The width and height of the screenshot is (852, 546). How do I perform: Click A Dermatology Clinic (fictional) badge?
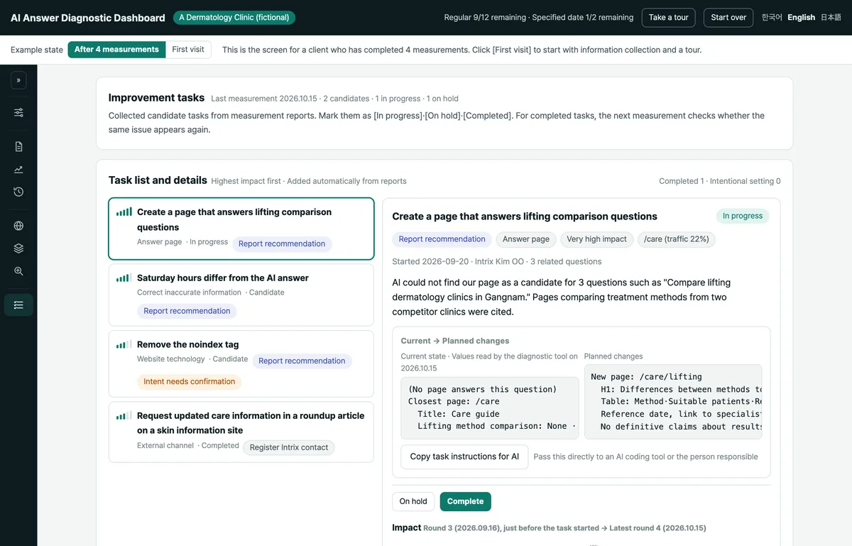coord(234,18)
